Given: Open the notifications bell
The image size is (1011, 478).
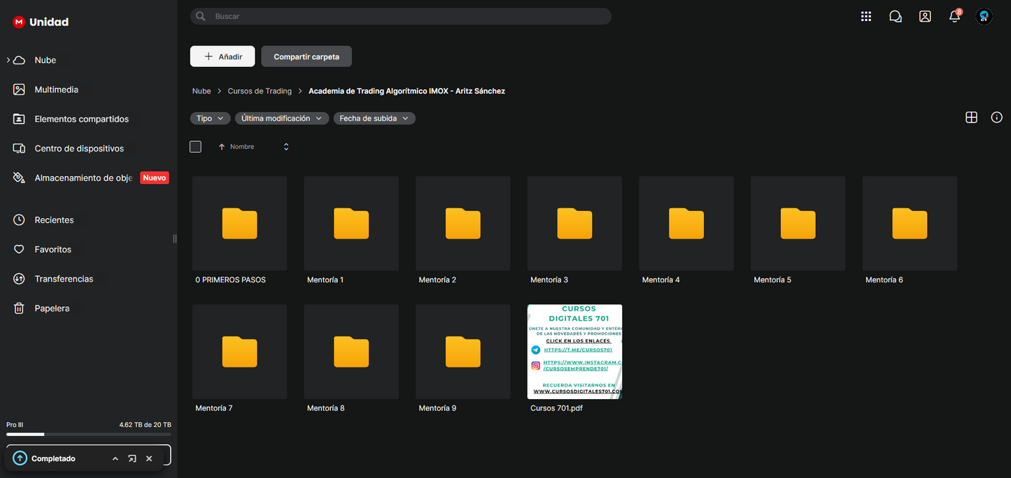Looking at the screenshot, I should pyautogui.click(x=954, y=16).
